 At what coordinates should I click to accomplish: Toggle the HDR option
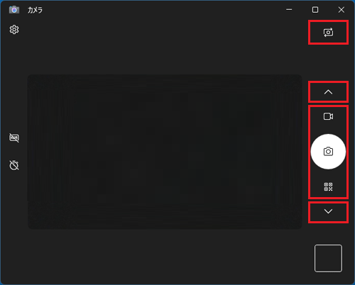click(14, 138)
